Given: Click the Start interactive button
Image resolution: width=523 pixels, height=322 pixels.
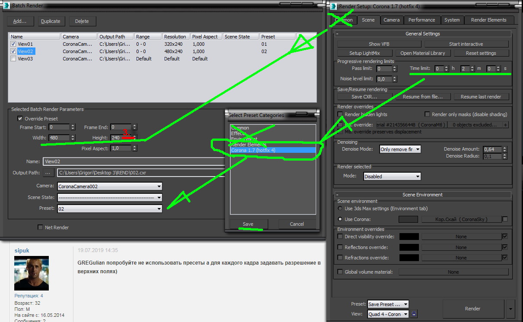Looking at the screenshot, I should [466, 44].
